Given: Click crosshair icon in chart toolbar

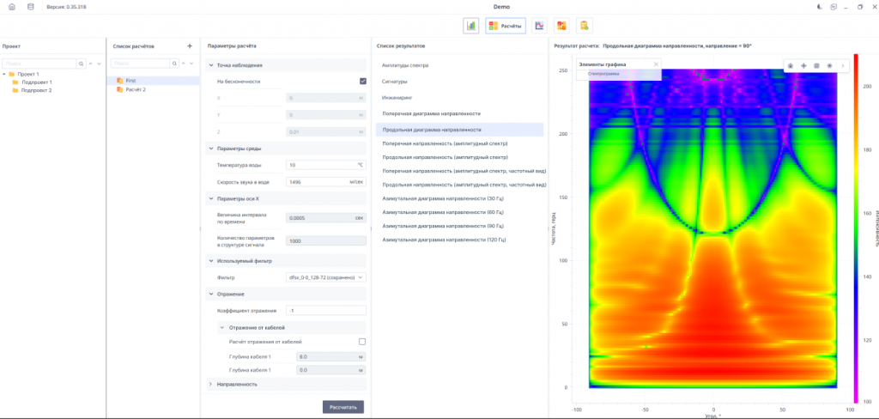Looking at the screenshot, I should click(x=803, y=65).
